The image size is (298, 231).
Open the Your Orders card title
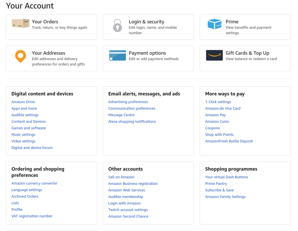45,22
